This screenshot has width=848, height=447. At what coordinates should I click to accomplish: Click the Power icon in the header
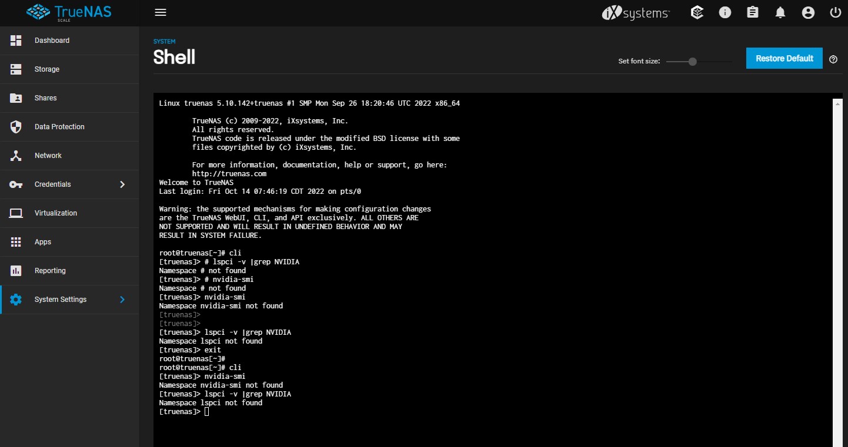pyautogui.click(x=835, y=12)
